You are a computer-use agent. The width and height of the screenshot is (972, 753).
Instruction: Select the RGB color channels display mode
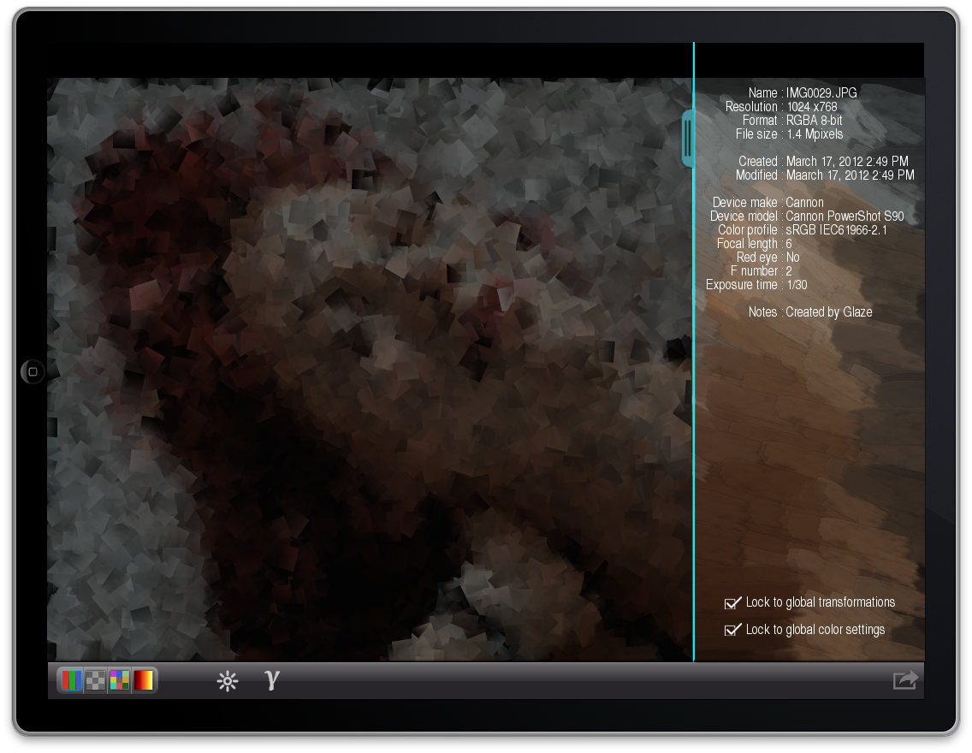click(71, 680)
